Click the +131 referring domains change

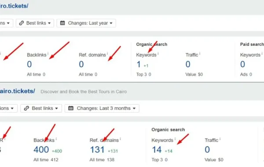(x=113, y=151)
